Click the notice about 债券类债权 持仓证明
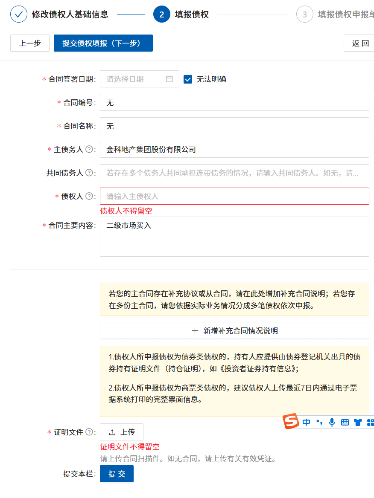Screen dimensions: 374x498 coord(235,362)
